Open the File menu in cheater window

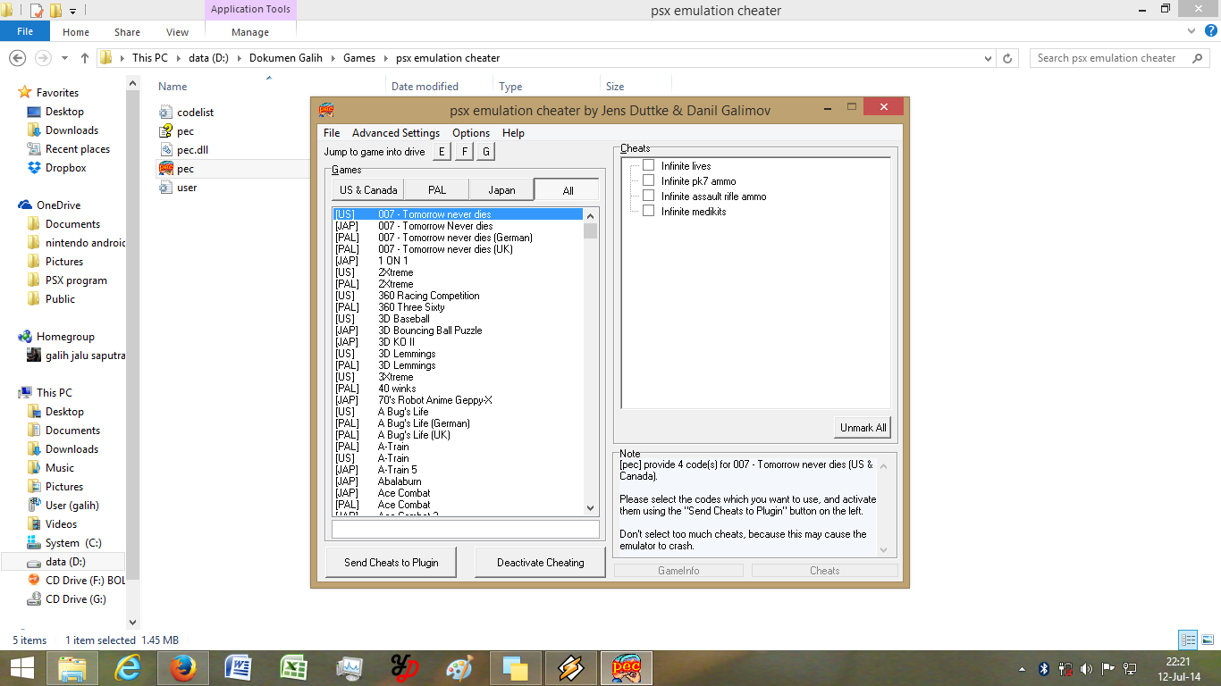[332, 132]
